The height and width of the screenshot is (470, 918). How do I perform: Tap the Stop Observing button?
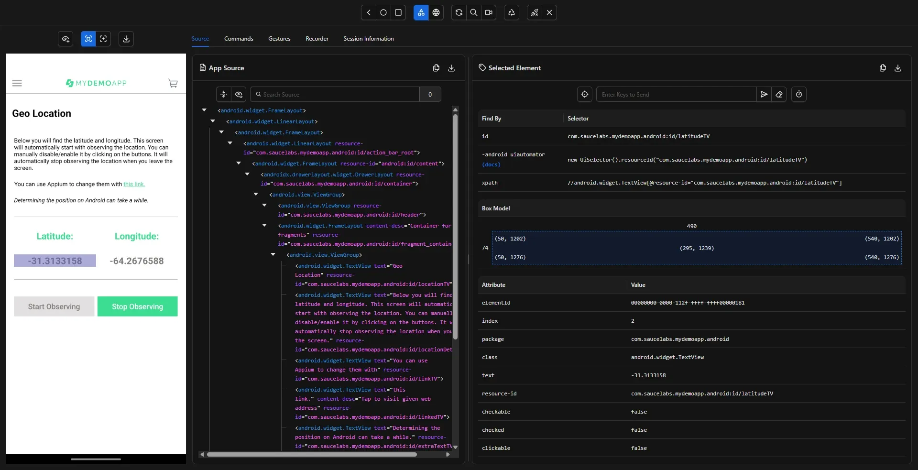[x=138, y=306]
